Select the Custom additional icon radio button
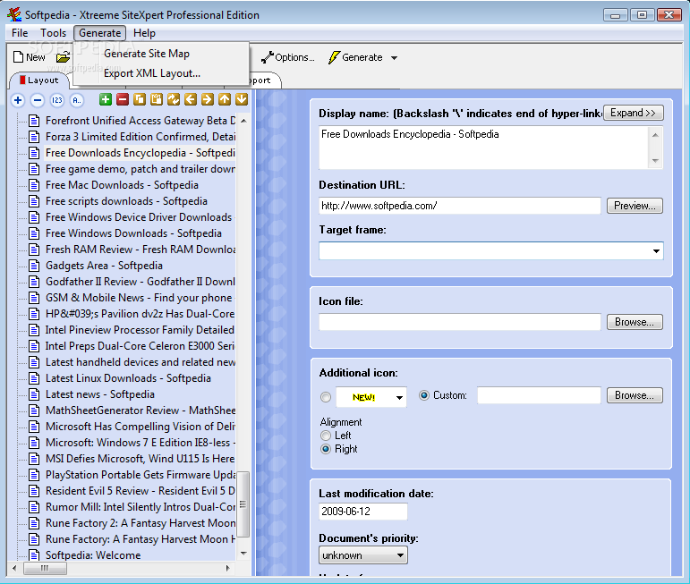The image size is (690, 584). [x=424, y=395]
